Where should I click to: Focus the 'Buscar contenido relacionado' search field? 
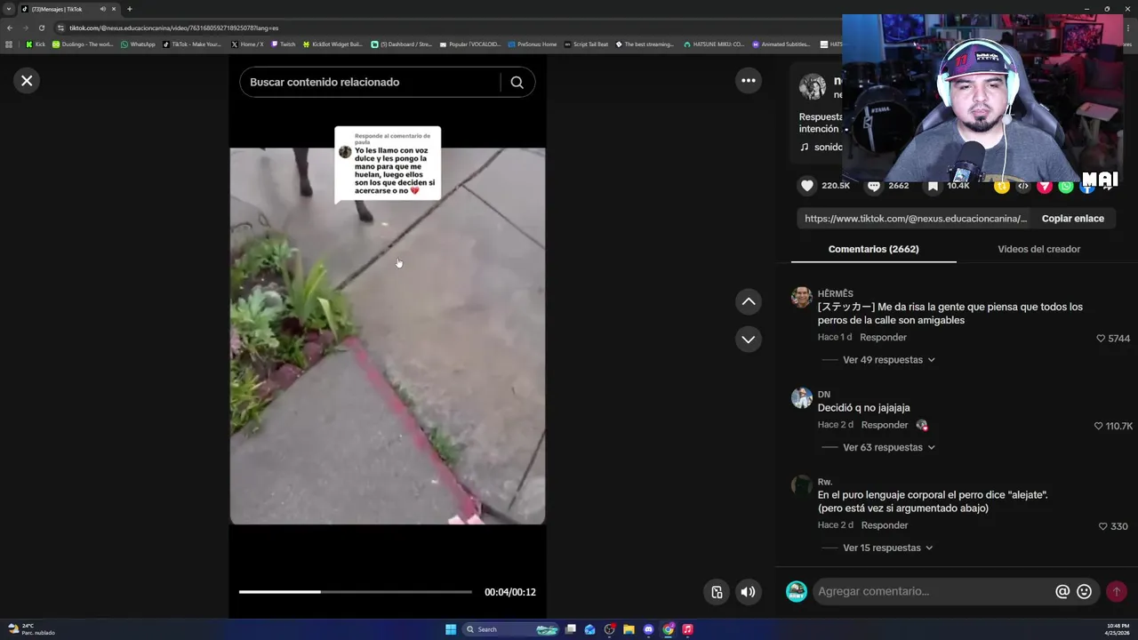[369, 82]
